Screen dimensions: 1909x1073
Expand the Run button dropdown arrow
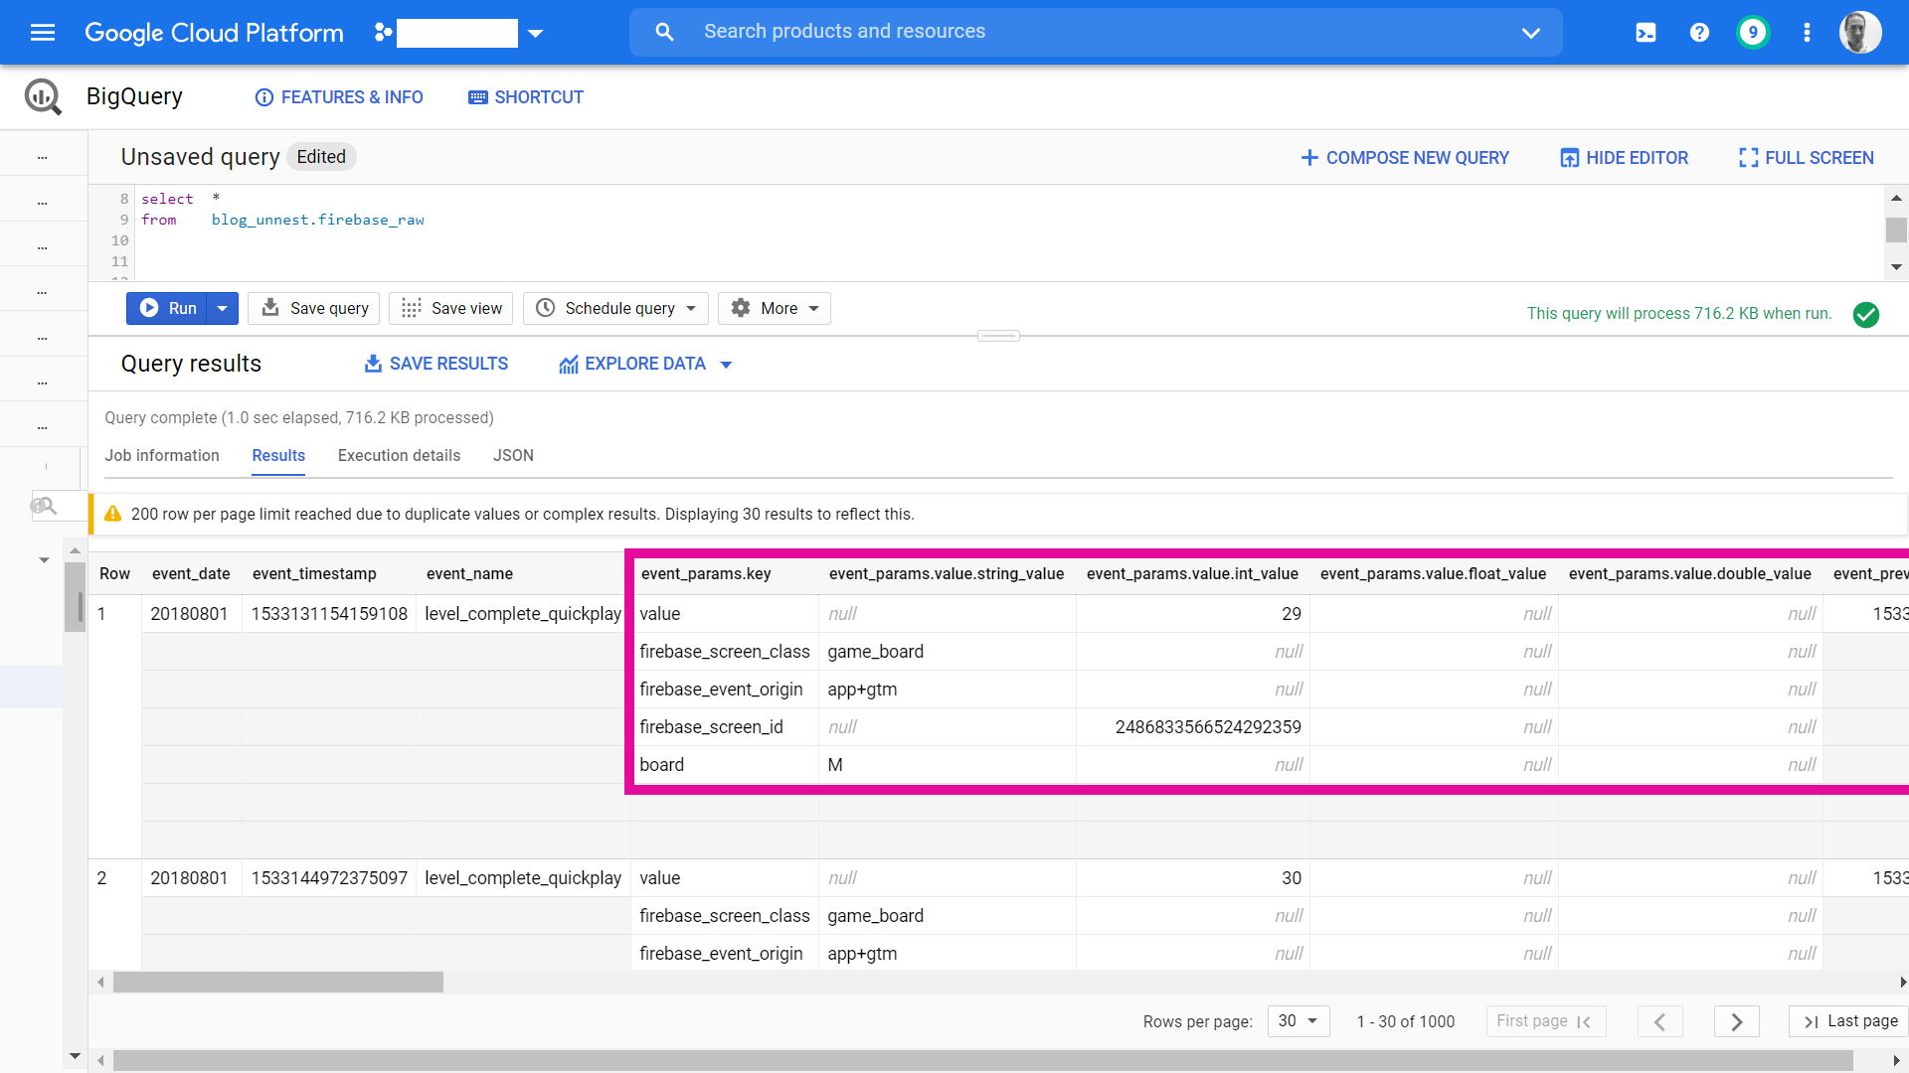223,308
